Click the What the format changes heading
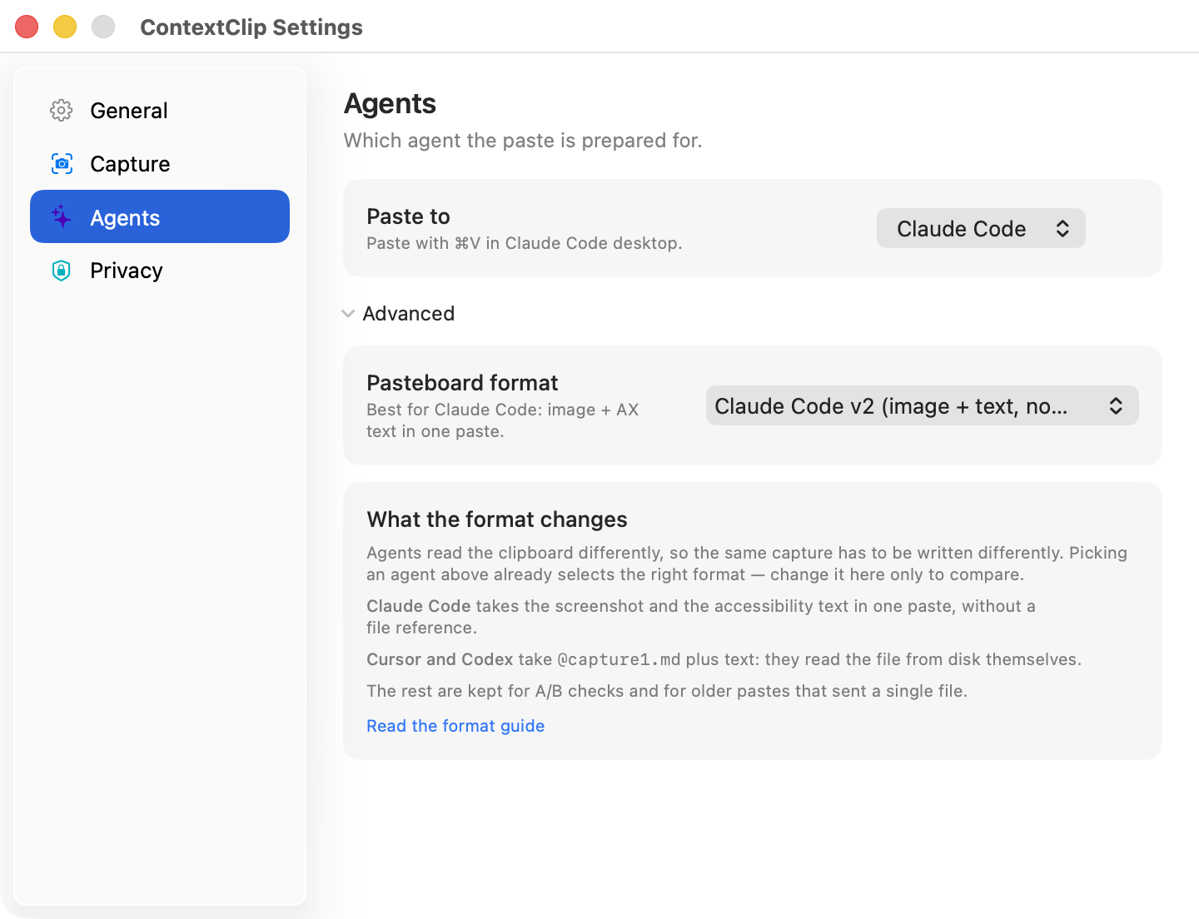This screenshot has height=919, width=1199. [497, 519]
